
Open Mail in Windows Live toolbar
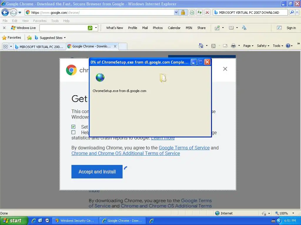click(145, 28)
